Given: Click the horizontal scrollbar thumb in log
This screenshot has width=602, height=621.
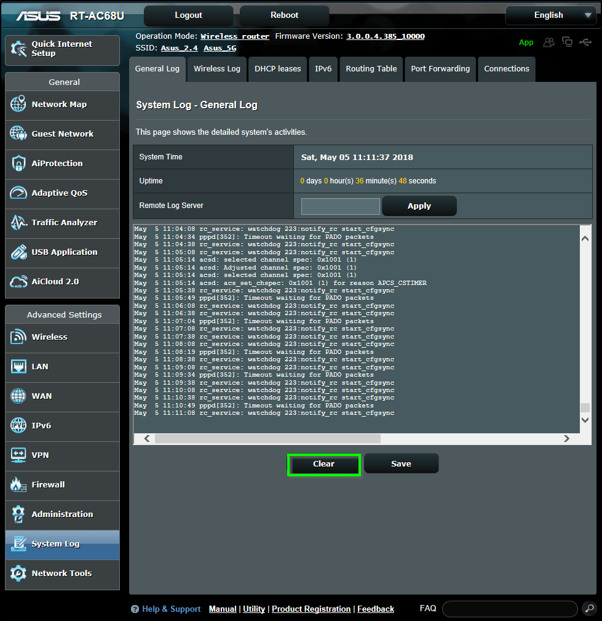Looking at the screenshot, I should click(x=267, y=438).
